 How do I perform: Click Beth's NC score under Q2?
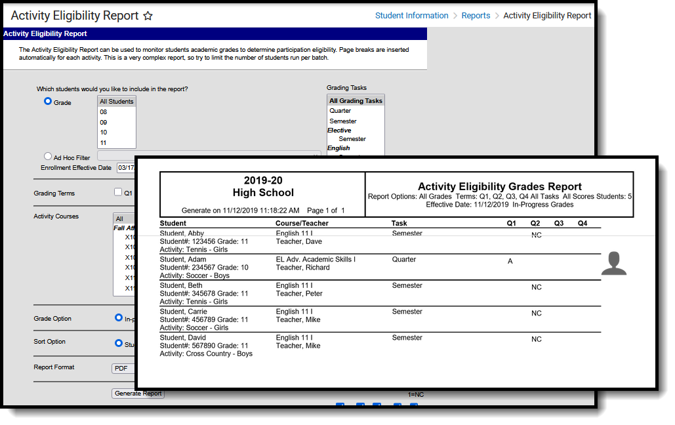click(x=537, y=287)
